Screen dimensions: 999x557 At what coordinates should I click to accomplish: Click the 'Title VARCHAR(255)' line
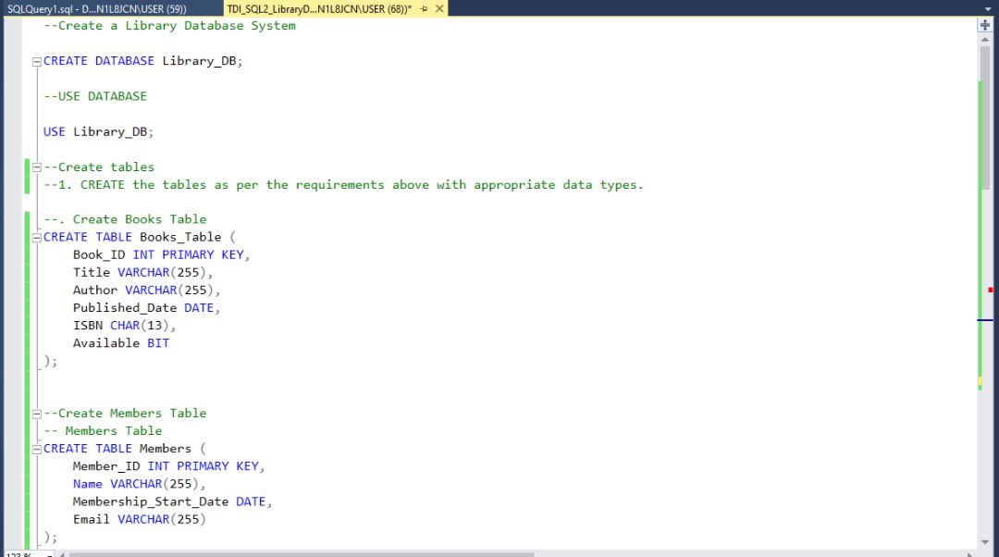[142, 273]
